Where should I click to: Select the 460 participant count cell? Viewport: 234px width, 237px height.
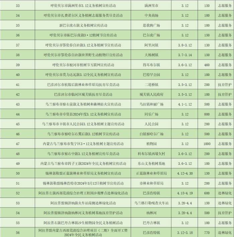[x=207, y=65]
